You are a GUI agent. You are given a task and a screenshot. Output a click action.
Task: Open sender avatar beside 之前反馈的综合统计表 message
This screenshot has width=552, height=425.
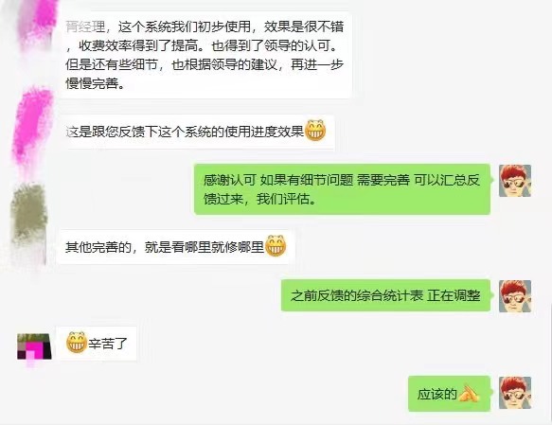515,296
